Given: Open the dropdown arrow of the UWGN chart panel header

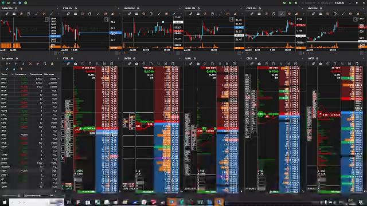Looking at the screenshot, I should pyautogui.click(x=180, y=8).
